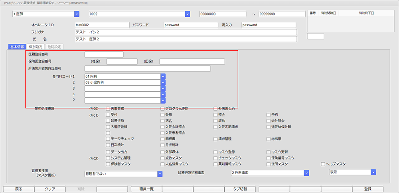
Task: Open the 管理者でない administrator dropdown
Action: 160,174
